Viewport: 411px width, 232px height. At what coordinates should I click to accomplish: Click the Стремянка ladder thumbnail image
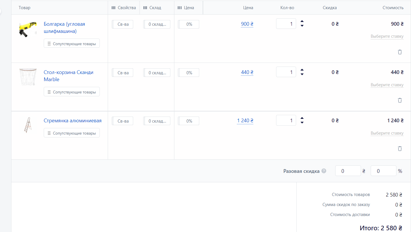(28, 125)
